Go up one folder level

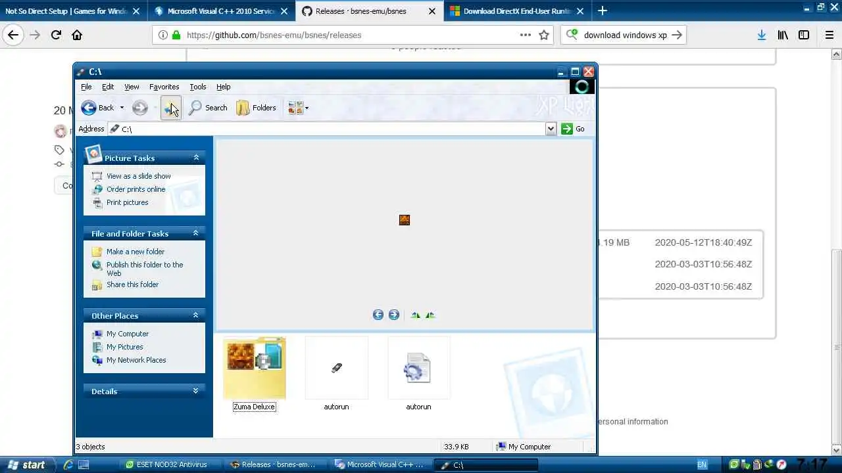tap(171, 108)
